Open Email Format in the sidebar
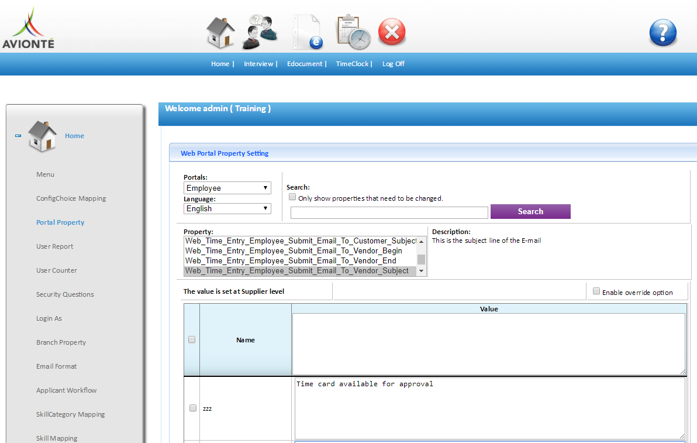Image resolution: width=697 pixels, height=443 pixels. pos(57,366)
